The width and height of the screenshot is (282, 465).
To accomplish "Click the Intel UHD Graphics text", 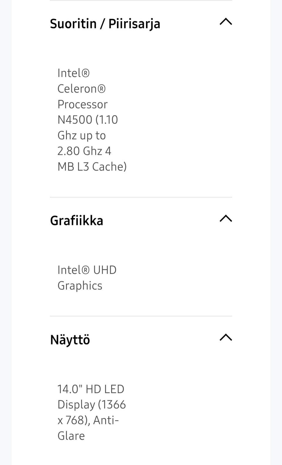I will click(x=87, y=278).
